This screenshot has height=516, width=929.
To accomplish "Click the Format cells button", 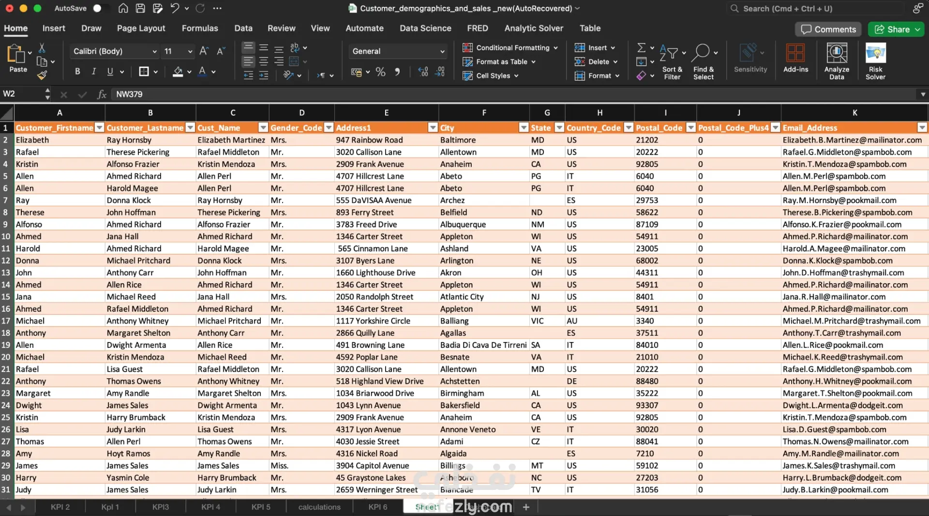I will coord(597,75).
